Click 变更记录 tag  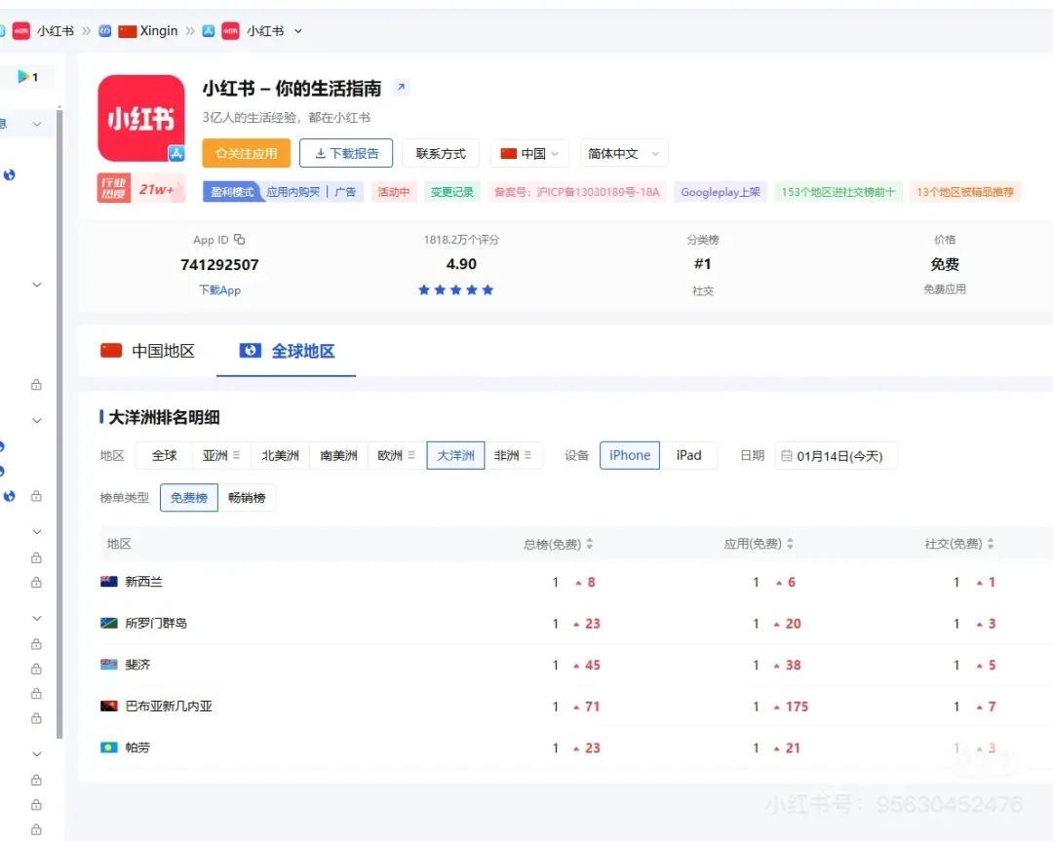point(452,192)
